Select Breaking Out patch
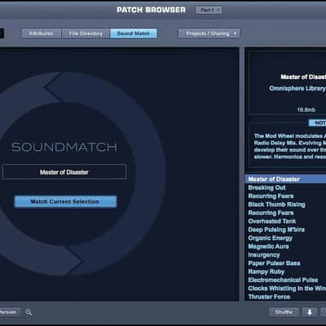 click(285, 187)
